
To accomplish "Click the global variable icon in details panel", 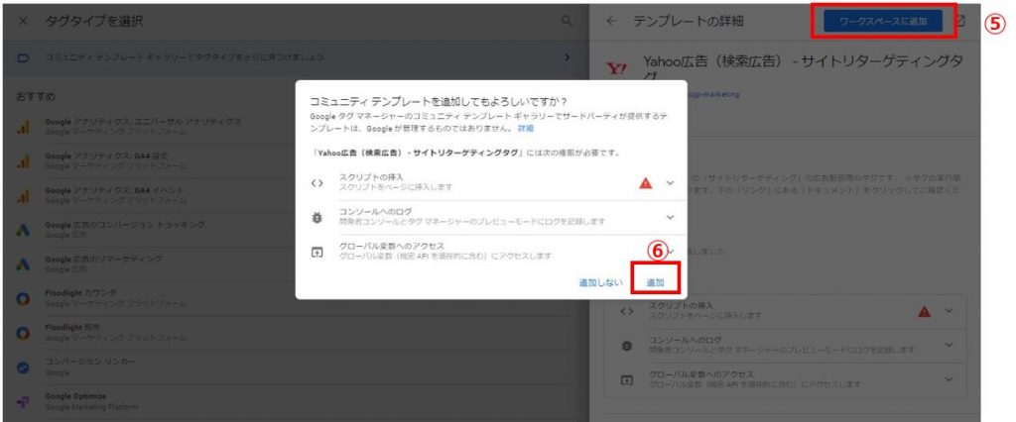I will tap(627, 380).
